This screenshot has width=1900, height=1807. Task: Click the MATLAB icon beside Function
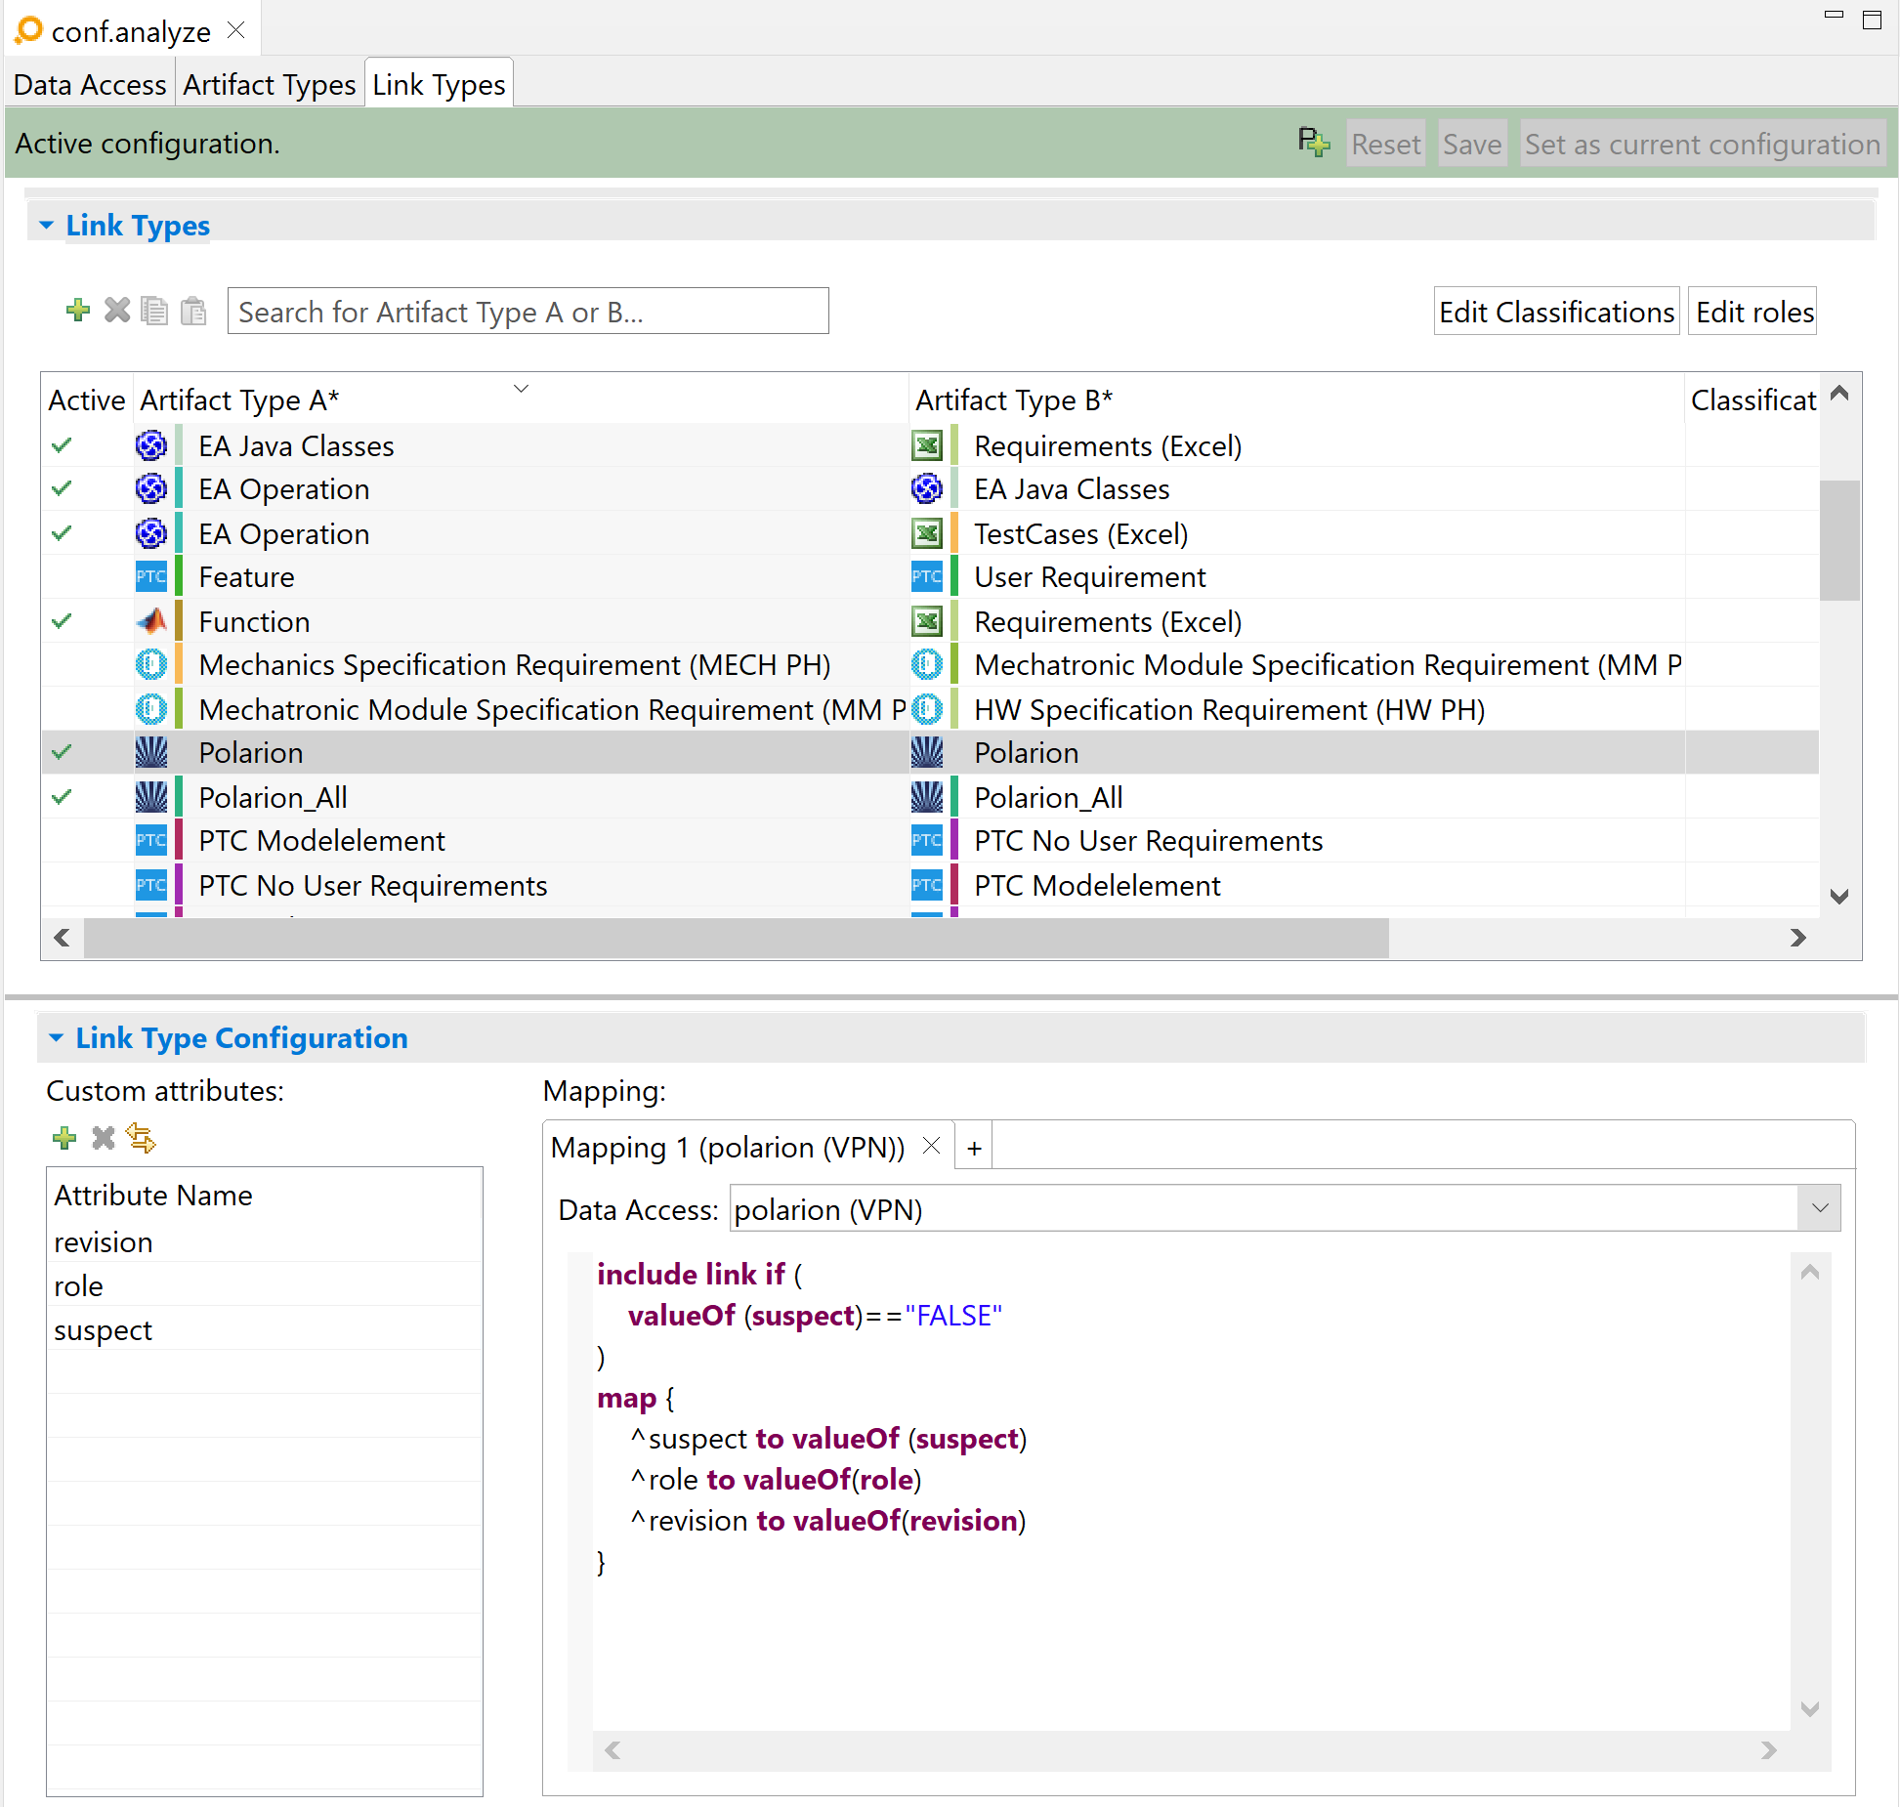pos(151,622)
